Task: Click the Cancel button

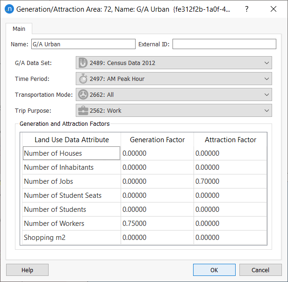Action: (260, 270)
